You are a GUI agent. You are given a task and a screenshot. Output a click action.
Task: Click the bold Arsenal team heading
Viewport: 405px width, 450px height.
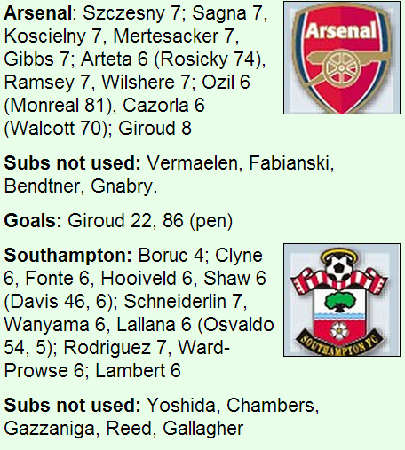38,13
